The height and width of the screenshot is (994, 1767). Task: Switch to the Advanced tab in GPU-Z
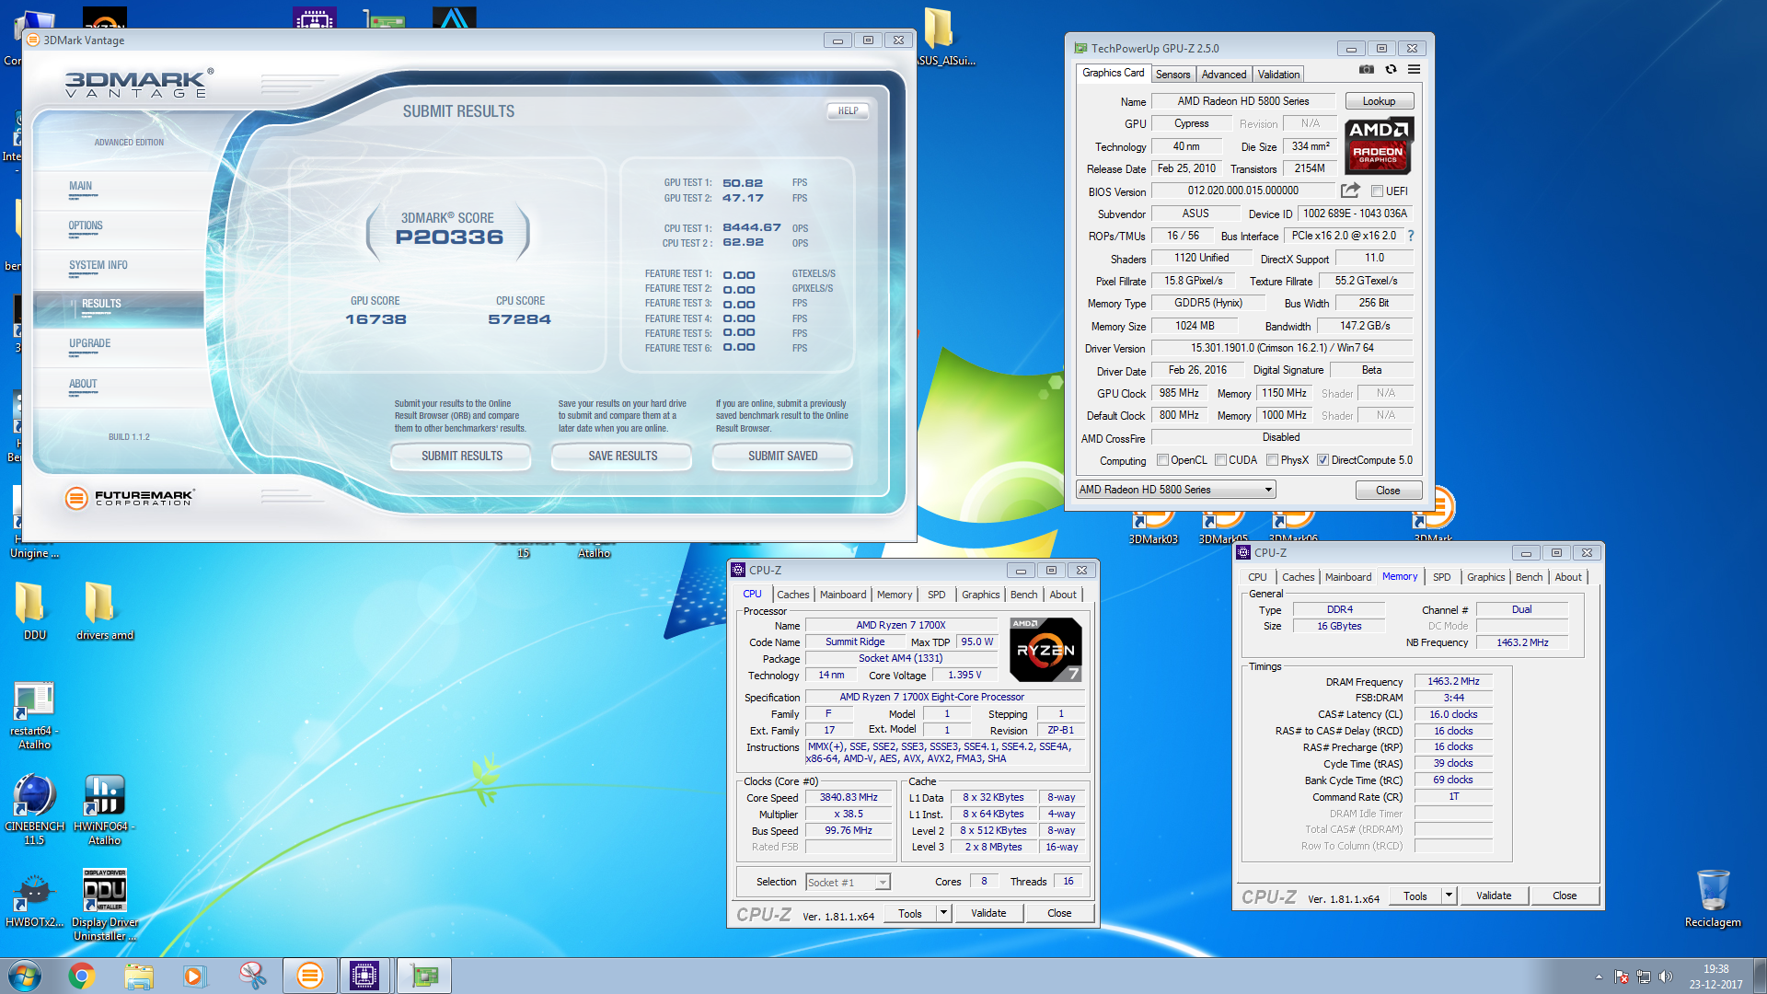[x=1223, y=75]
